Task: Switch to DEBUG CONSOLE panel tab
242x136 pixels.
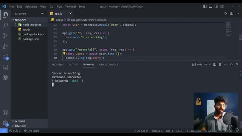Action: (x=109, y=65)
